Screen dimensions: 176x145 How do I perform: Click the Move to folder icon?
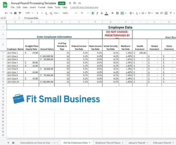tap(75, 3)
